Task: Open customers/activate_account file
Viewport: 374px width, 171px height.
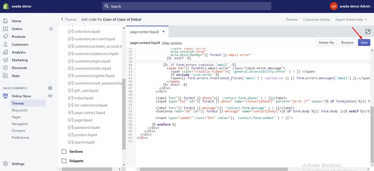Action: (98, 47)
